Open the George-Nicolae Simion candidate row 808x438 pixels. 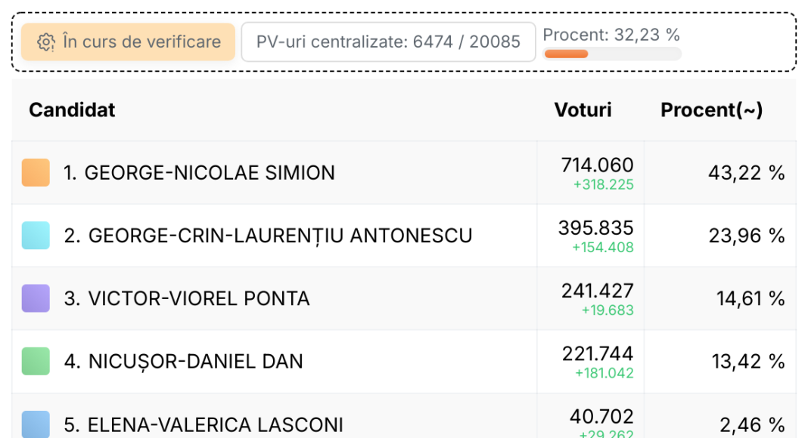(404, 173)
